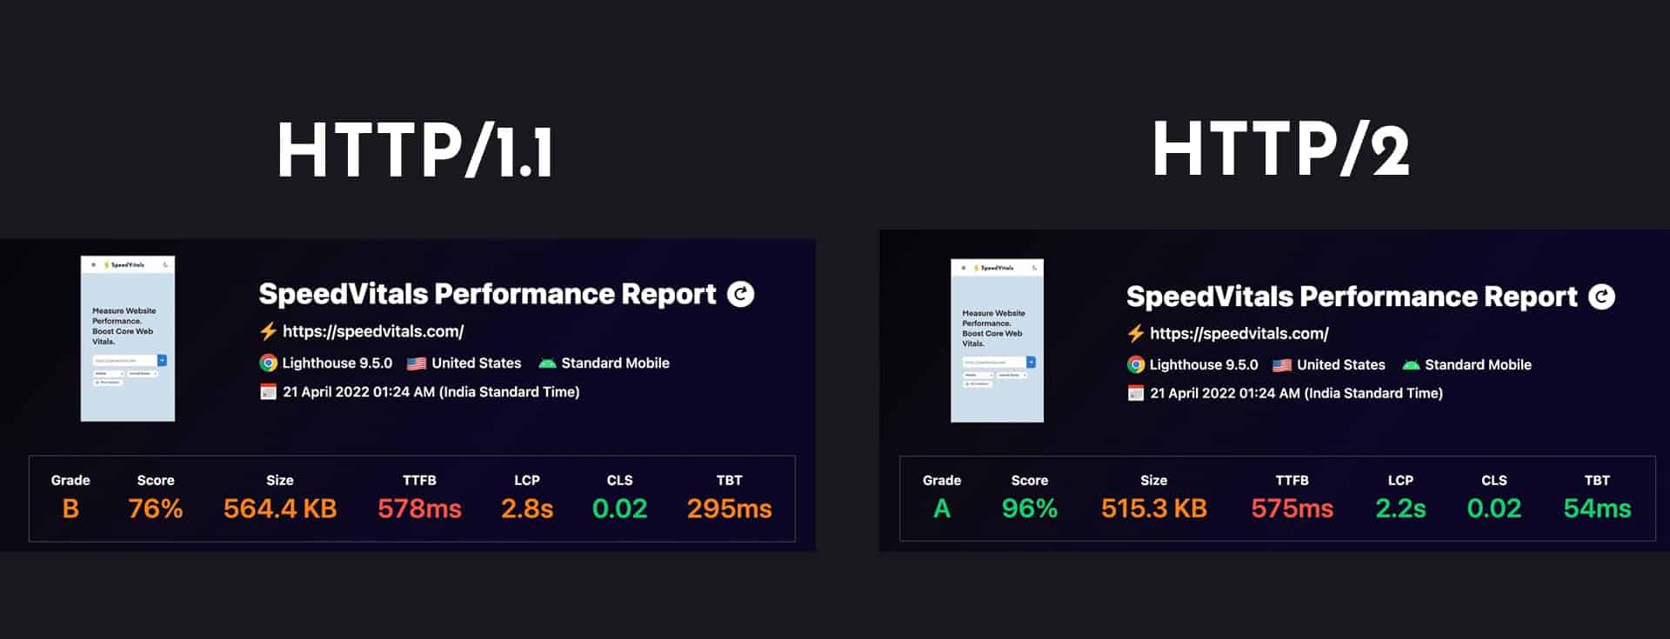
Task: Click the 295ms TBT value
Action: 730,509
